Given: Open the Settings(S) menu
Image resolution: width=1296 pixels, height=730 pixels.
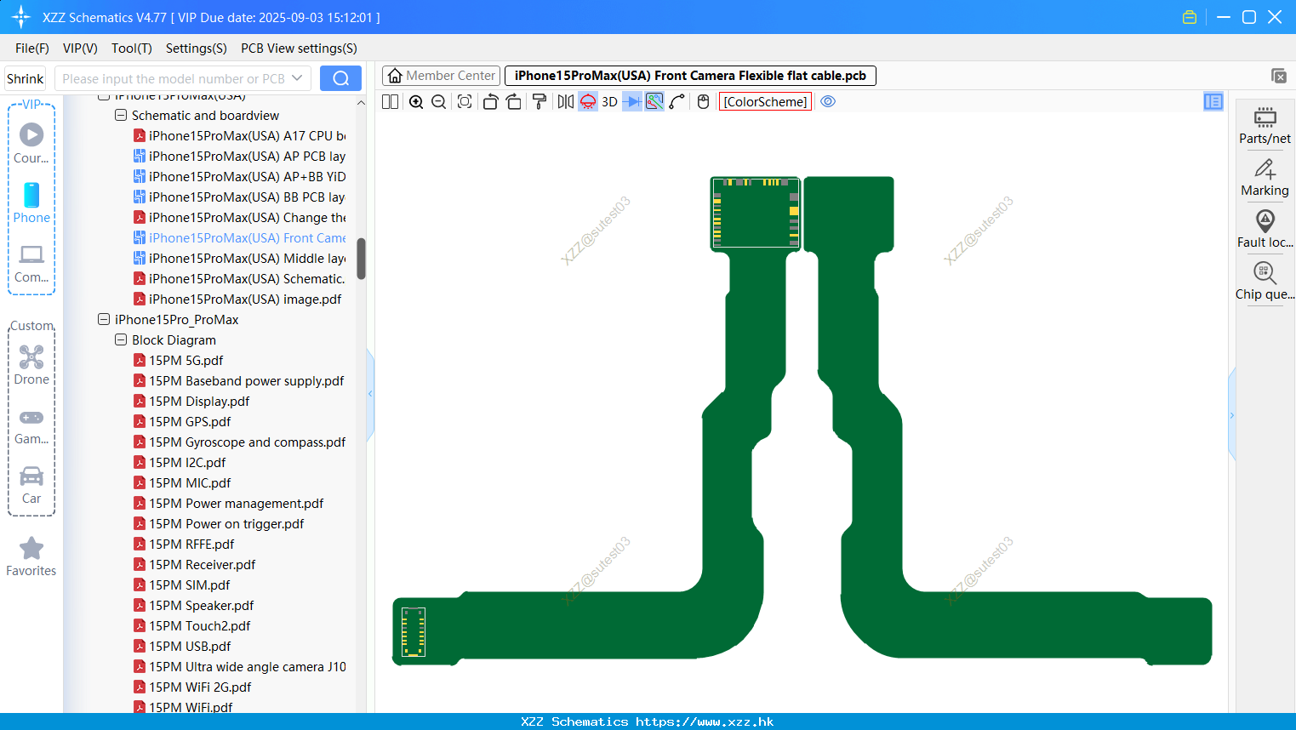Looking at the screenshot, I should [197, 48].
